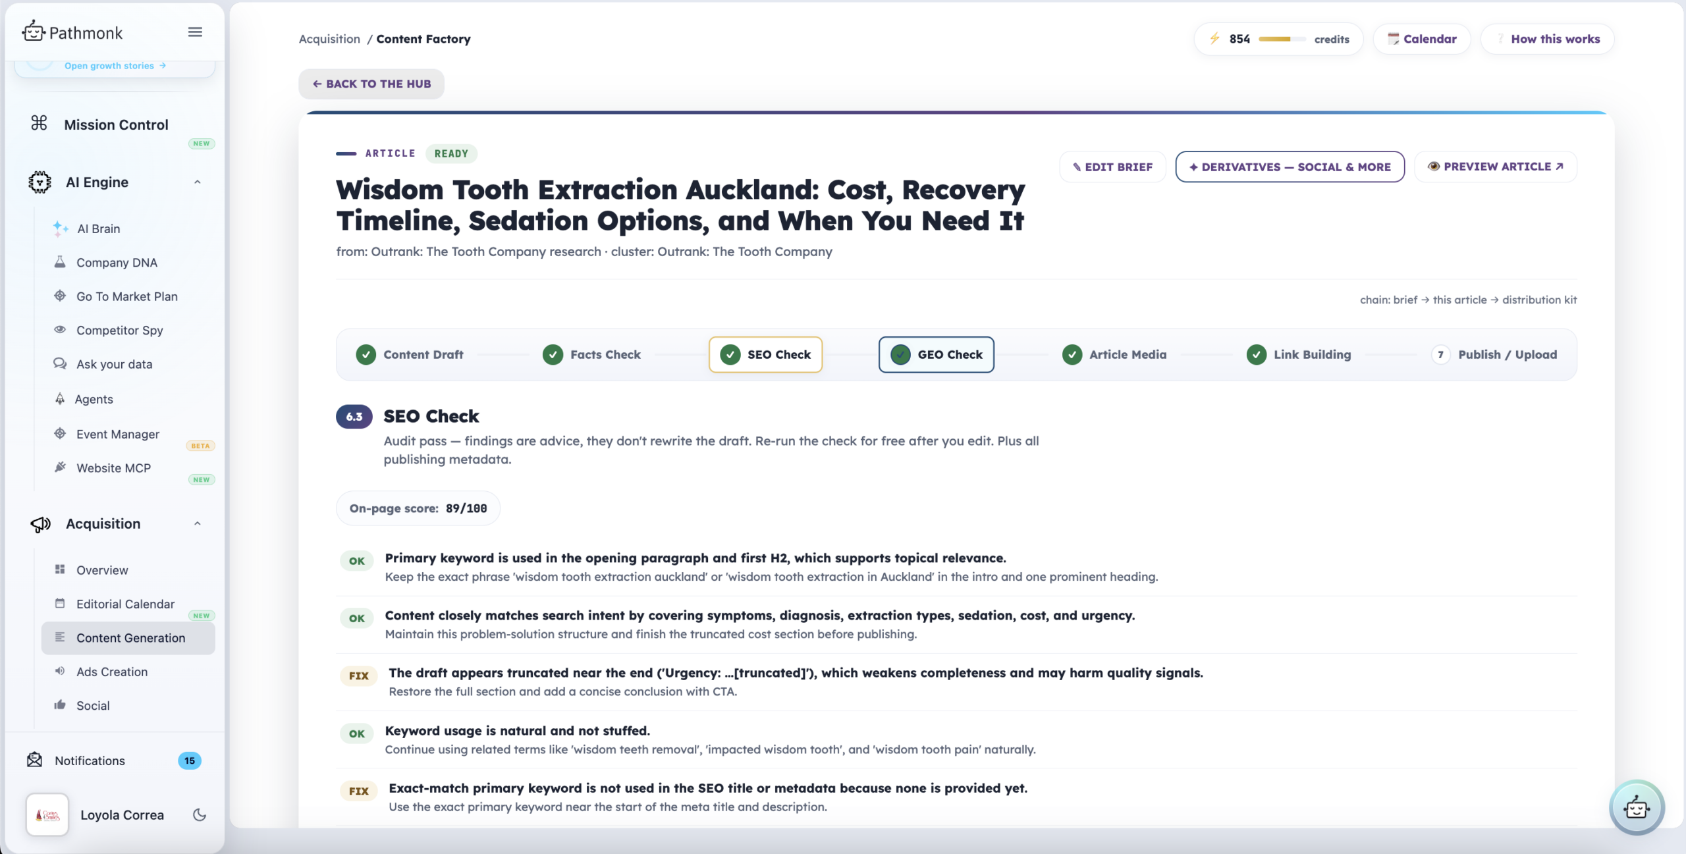Toggle the hamburger sidebar menu
This screenshot has width=1686, height=854.
coord(195,32)
